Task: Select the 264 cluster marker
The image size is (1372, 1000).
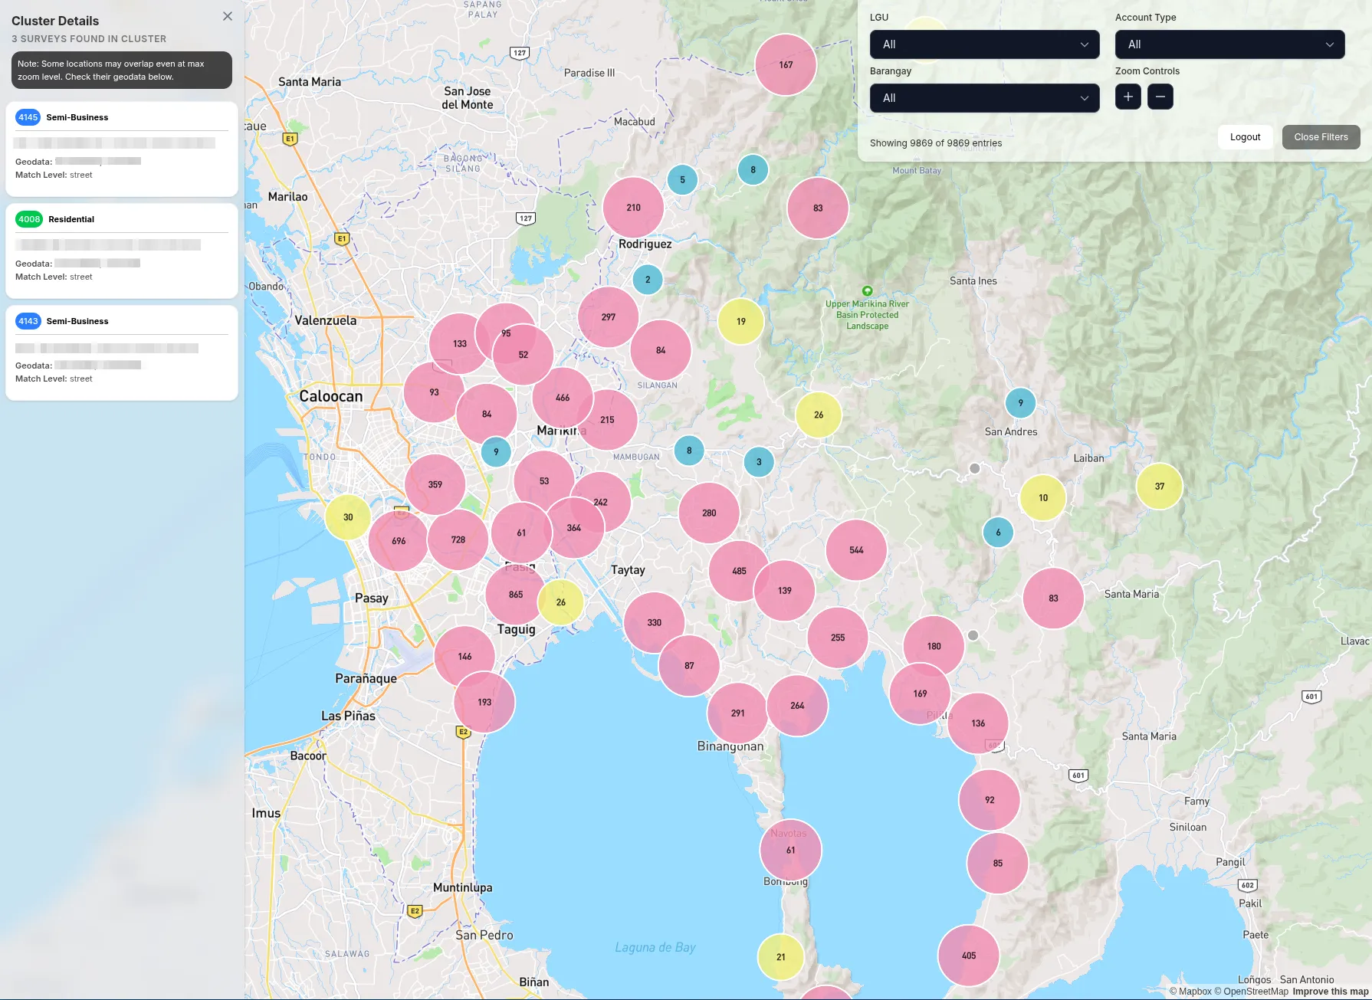Action: click(797, 706)
